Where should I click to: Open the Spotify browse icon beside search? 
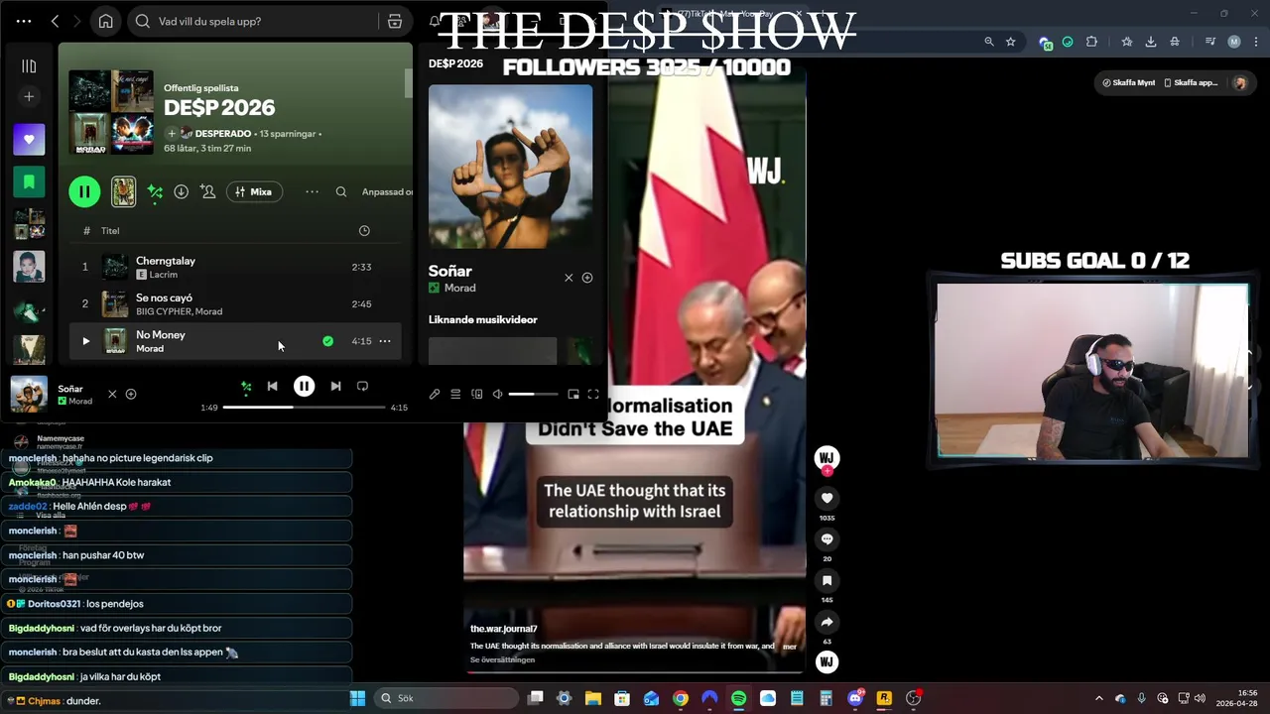coord(394,21)
